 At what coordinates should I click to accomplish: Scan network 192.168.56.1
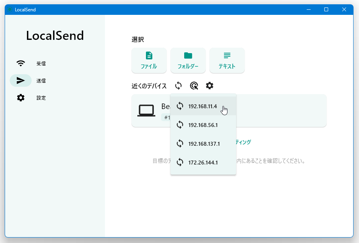tap(203, 125)
